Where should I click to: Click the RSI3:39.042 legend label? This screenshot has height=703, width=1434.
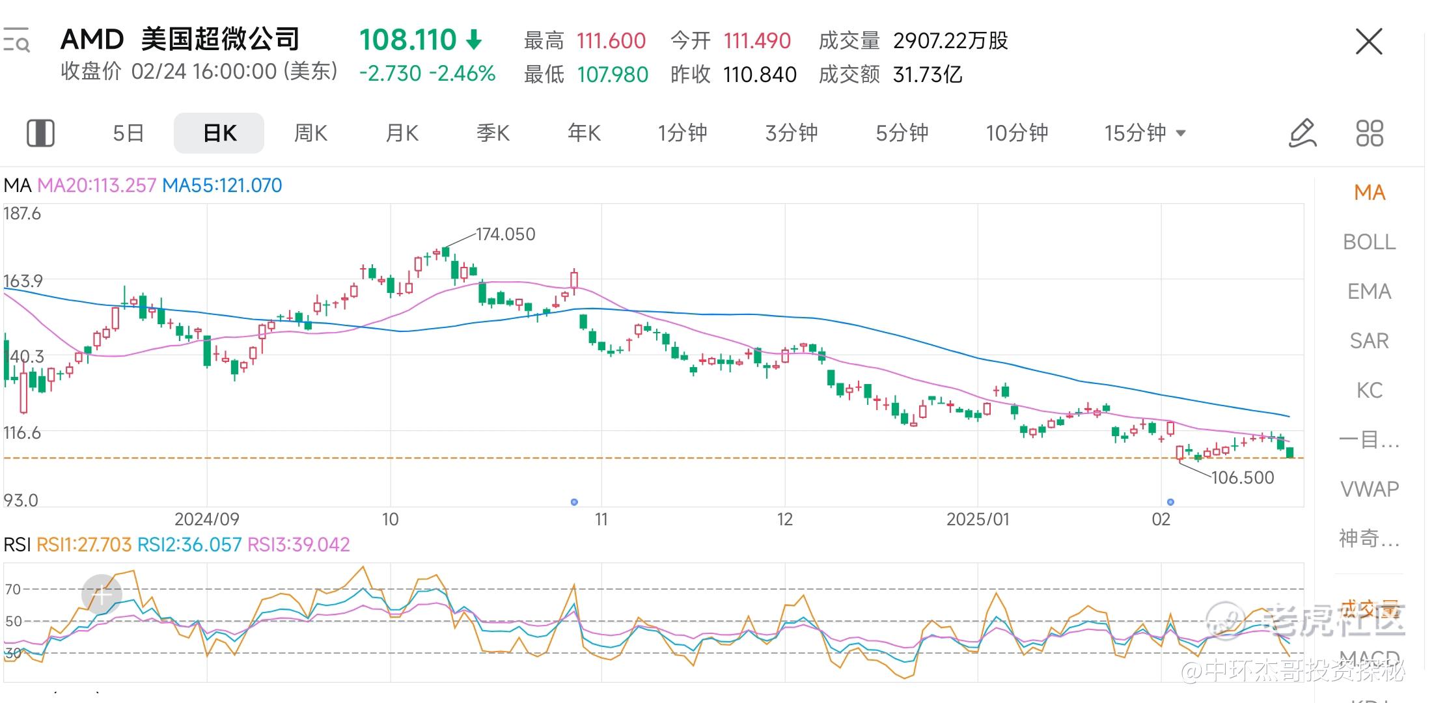tap(299, 544)
